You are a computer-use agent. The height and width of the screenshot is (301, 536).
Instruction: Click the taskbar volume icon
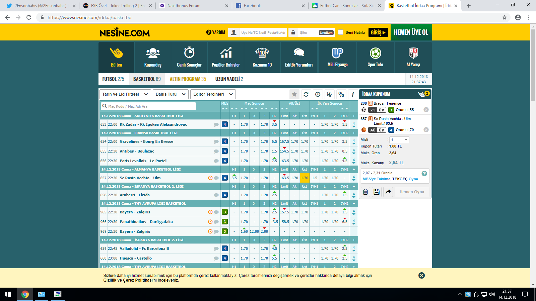coord(492,294)
